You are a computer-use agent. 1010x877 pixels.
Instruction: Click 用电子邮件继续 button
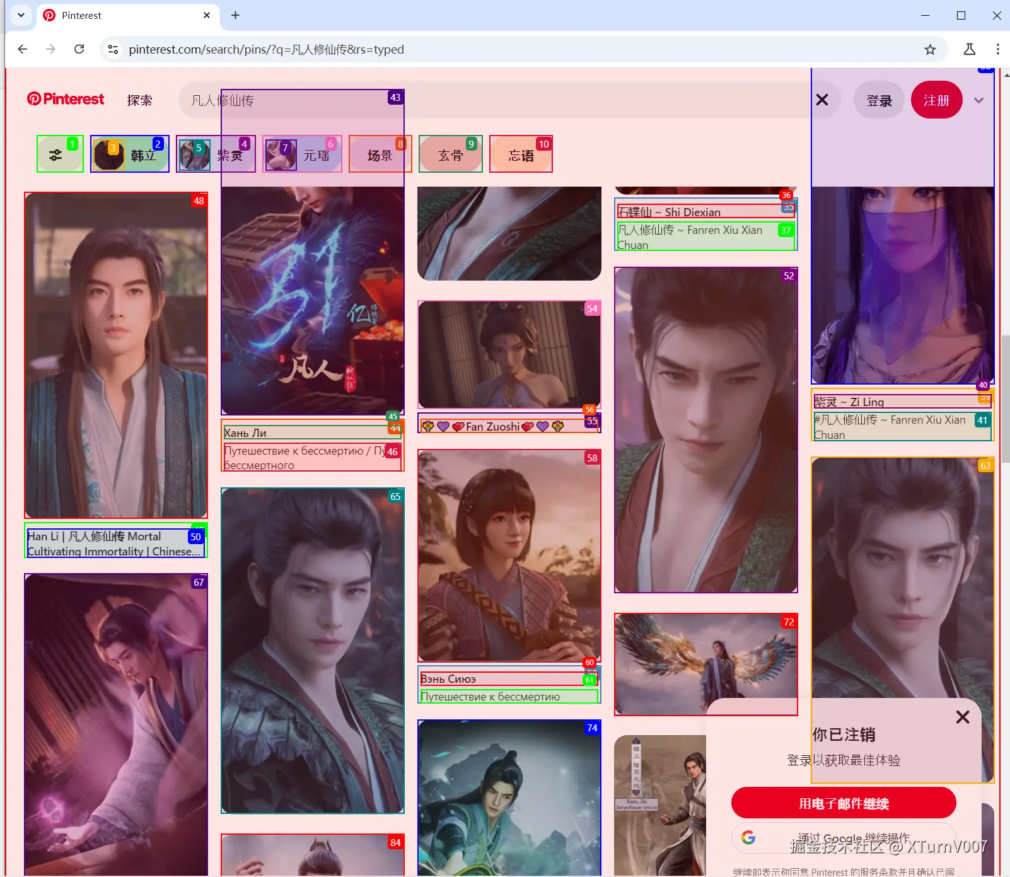[x=844, y=803]
